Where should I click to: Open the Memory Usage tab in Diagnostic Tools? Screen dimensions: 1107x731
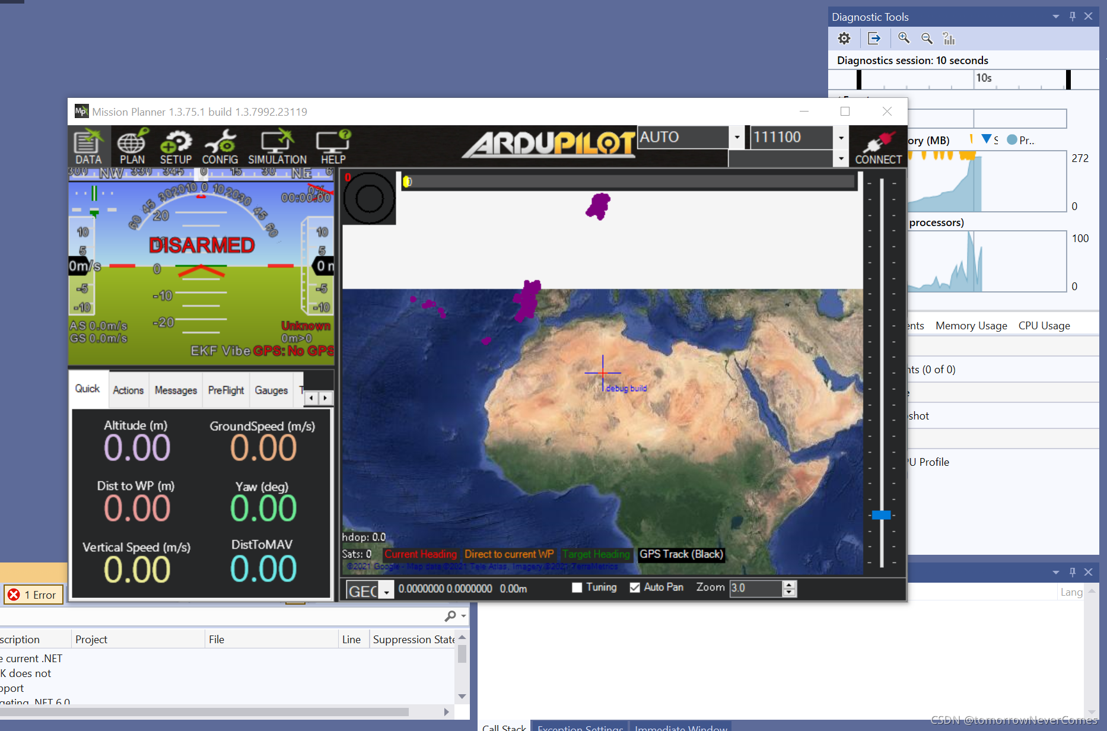point(971,325)
